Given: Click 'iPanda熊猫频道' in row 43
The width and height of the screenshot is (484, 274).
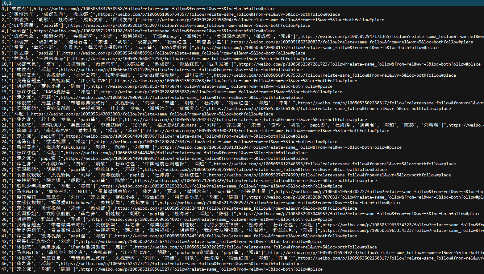Looking at the screenshot, I should click(88, 247).
